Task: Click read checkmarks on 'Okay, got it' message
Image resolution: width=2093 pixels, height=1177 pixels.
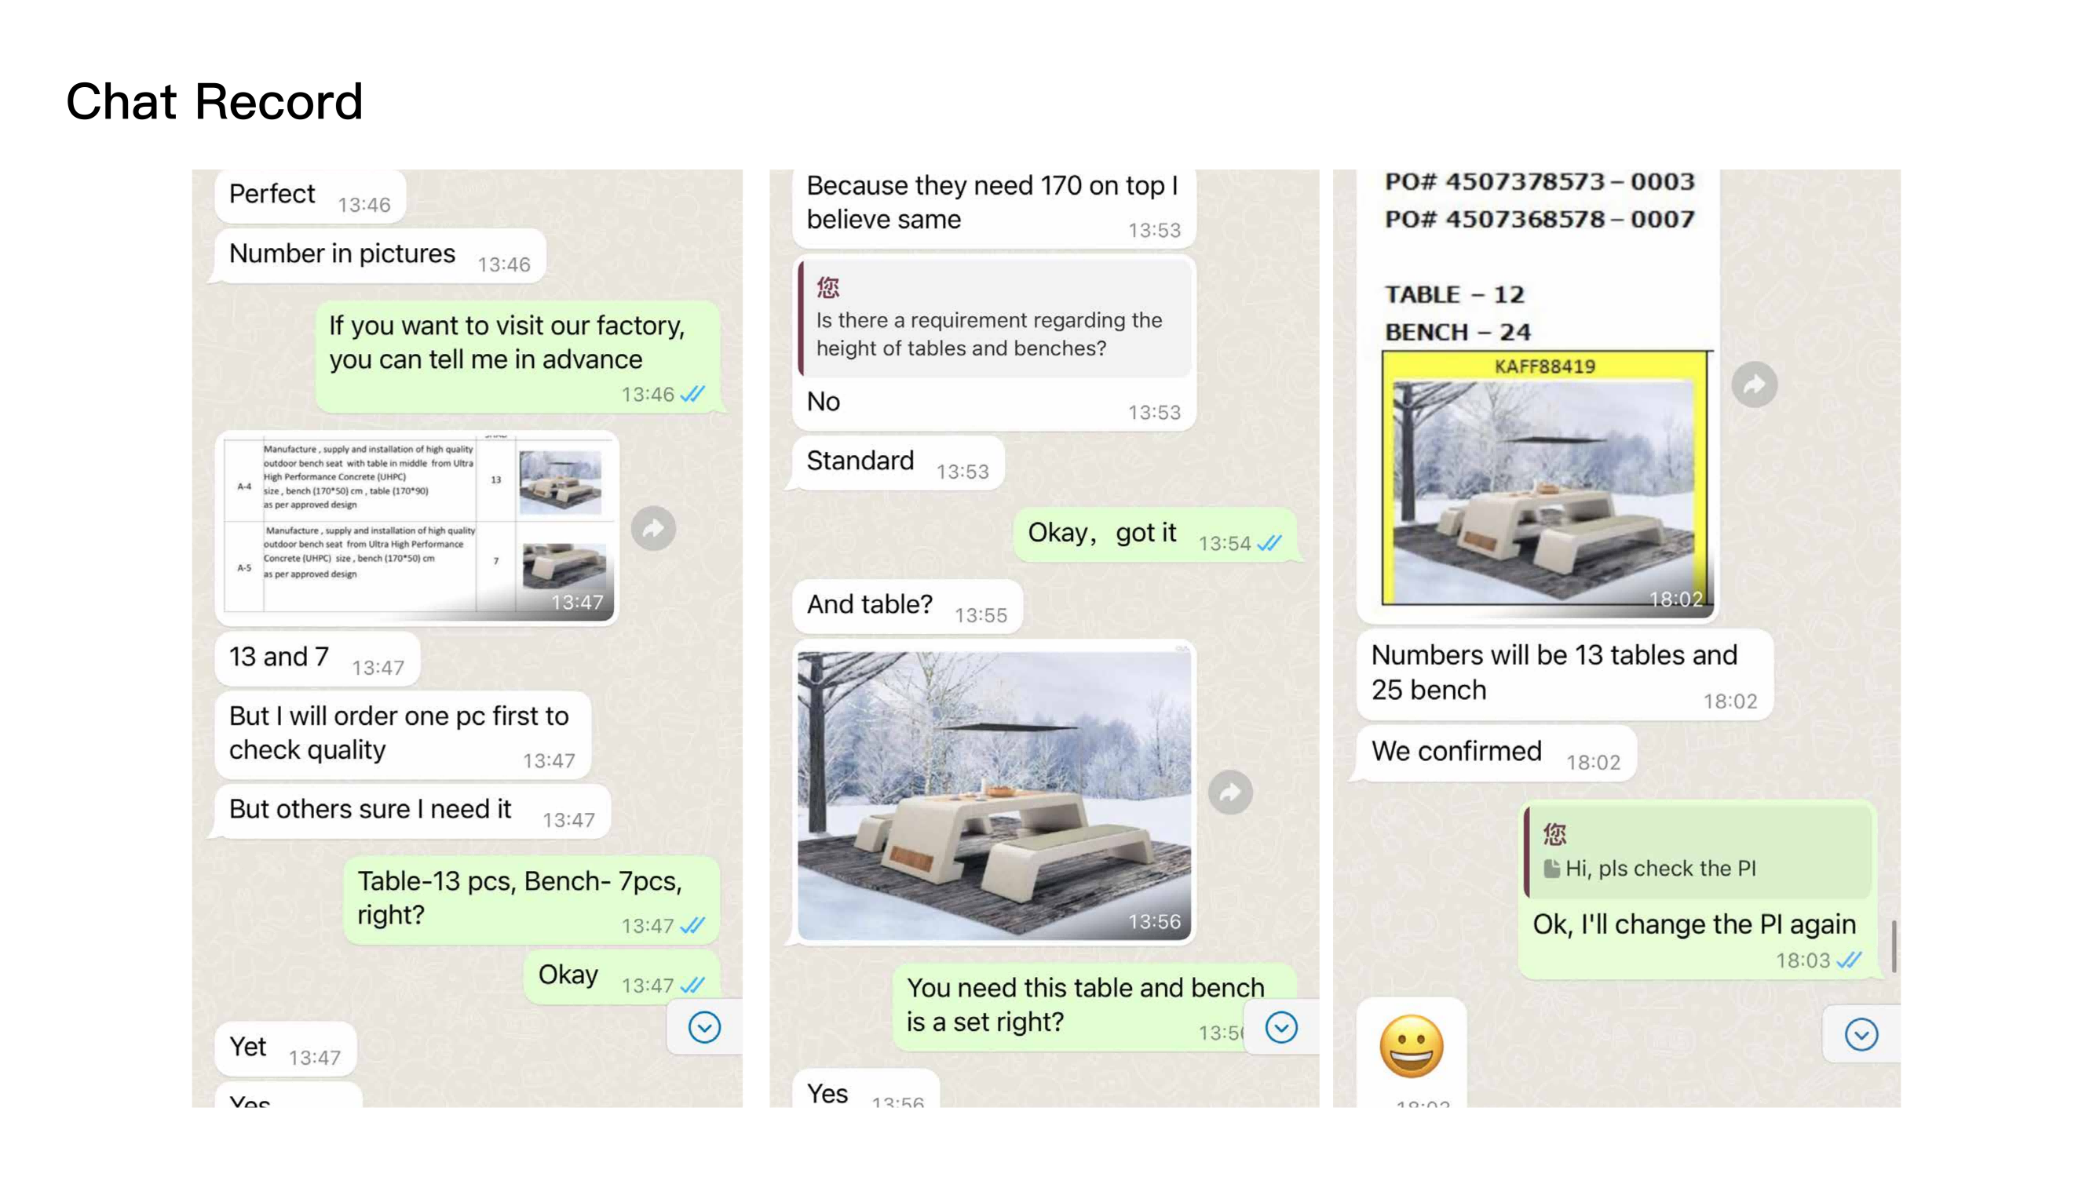Action: (1269, 544)
